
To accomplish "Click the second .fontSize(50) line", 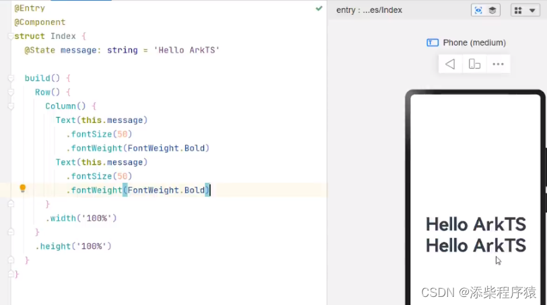I will 99,176.
